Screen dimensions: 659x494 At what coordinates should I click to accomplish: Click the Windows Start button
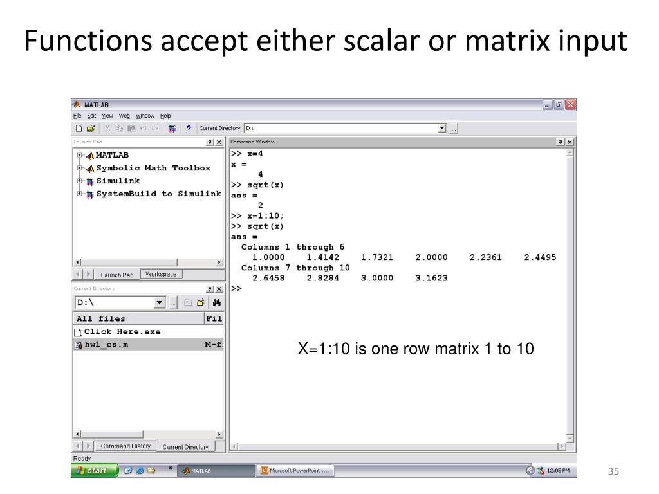pos(94,471)
